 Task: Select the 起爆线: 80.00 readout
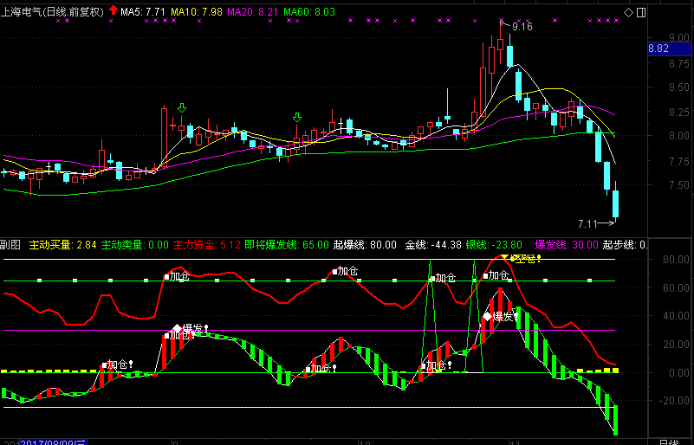pos(365,245)
